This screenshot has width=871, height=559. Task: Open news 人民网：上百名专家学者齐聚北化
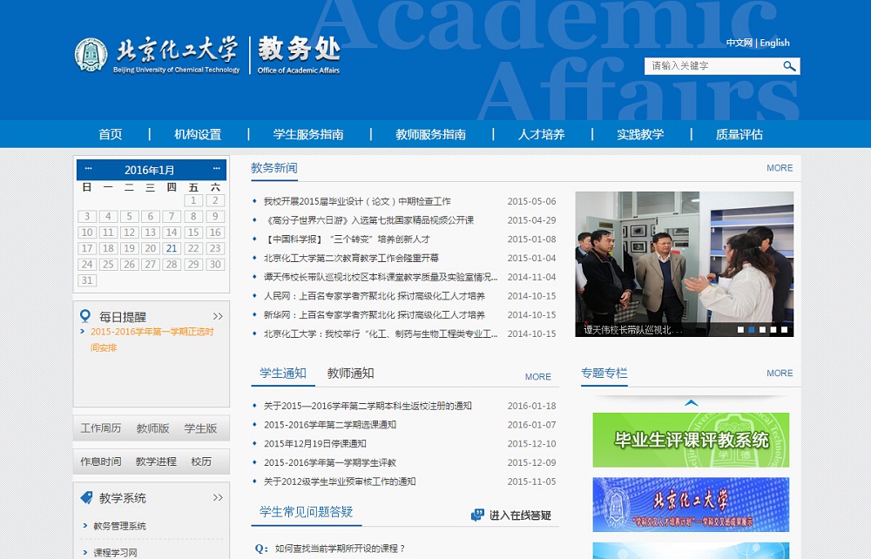[x=375, y=295]
